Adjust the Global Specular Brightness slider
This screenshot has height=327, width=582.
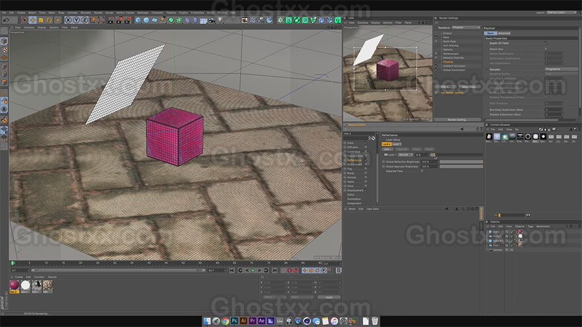click(x=462, y=166)
